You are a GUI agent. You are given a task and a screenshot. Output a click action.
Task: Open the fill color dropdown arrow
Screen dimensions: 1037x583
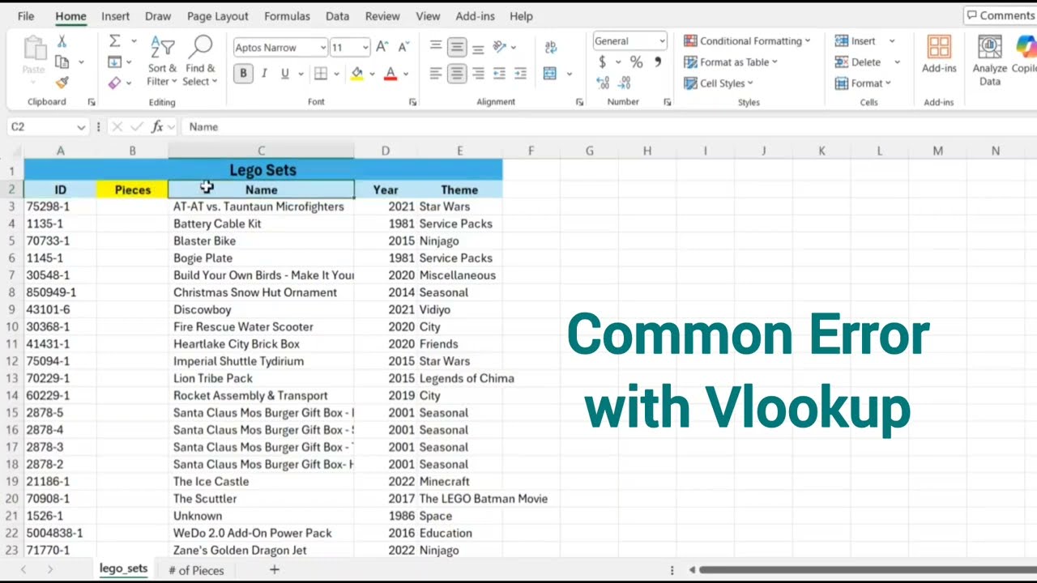click(x=372, y=74)
